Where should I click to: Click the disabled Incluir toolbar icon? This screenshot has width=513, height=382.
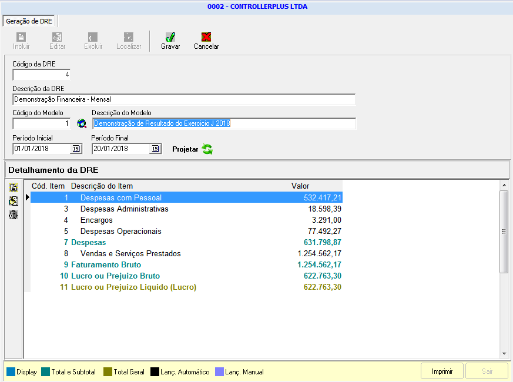tap(21, 37)
